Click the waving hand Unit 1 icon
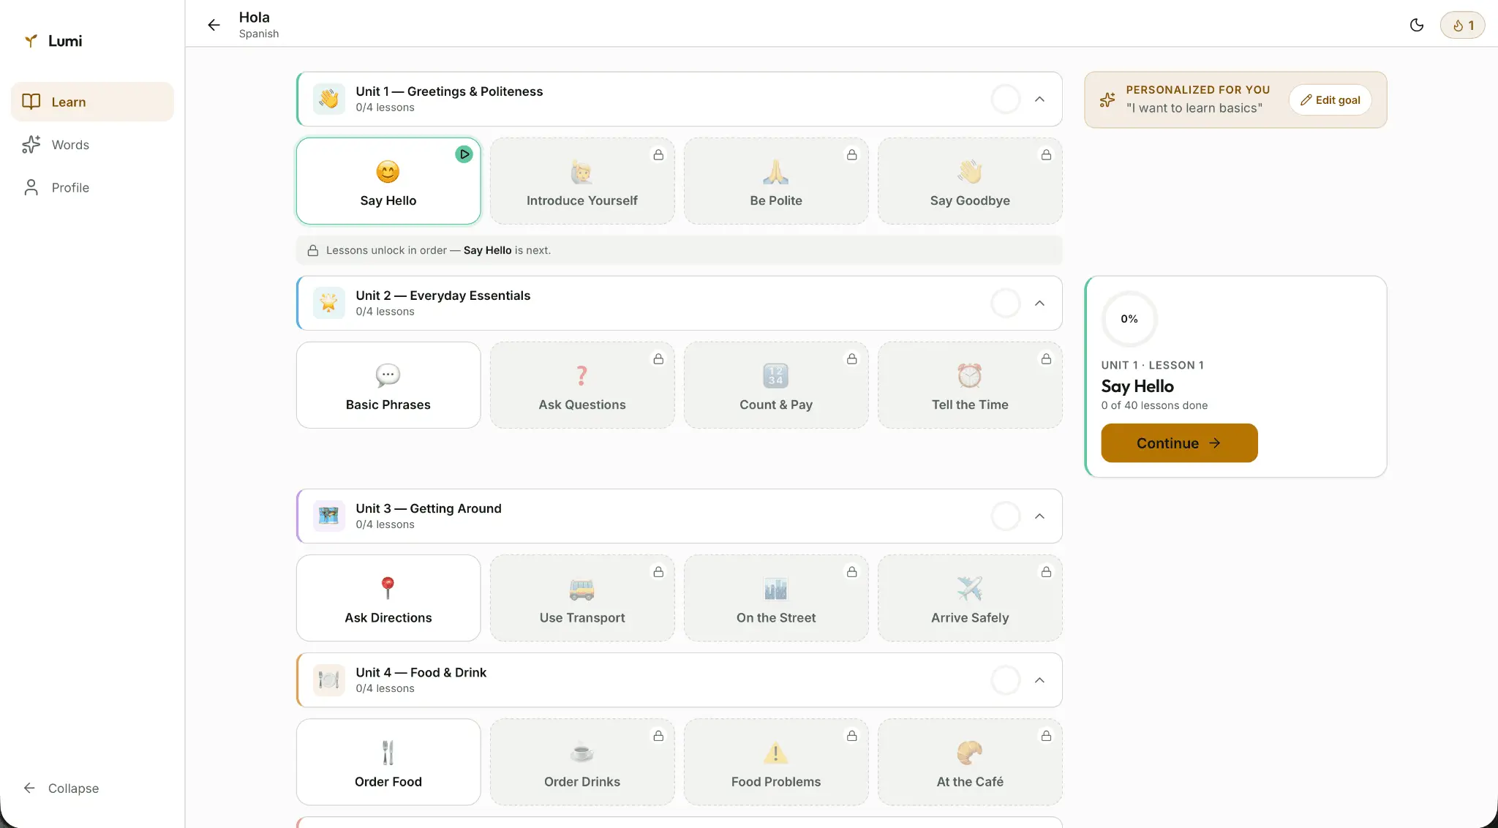The image size is (1498, 828). (x=329, y=99)
